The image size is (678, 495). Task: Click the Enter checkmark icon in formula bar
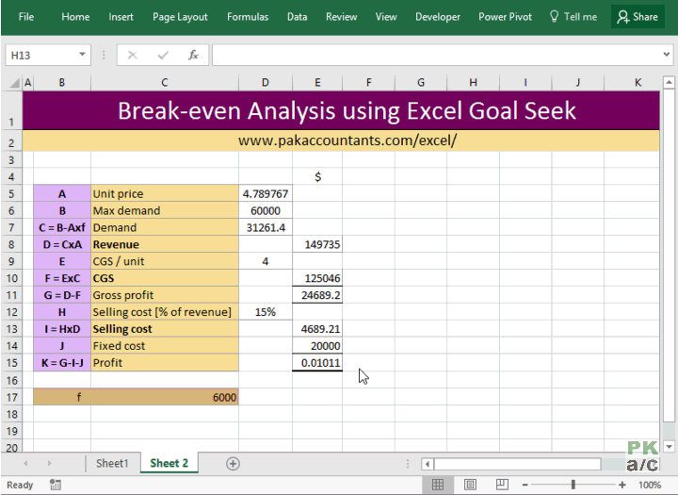click(163, 55)
